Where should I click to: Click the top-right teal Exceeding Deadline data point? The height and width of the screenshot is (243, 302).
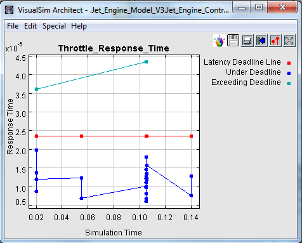146,62
